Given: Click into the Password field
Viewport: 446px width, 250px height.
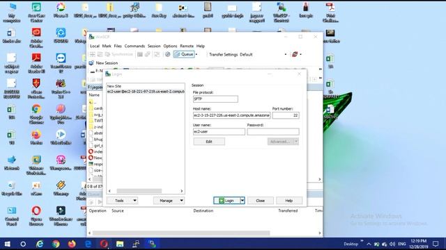Looking at the screenshot, I should [273, 131].
